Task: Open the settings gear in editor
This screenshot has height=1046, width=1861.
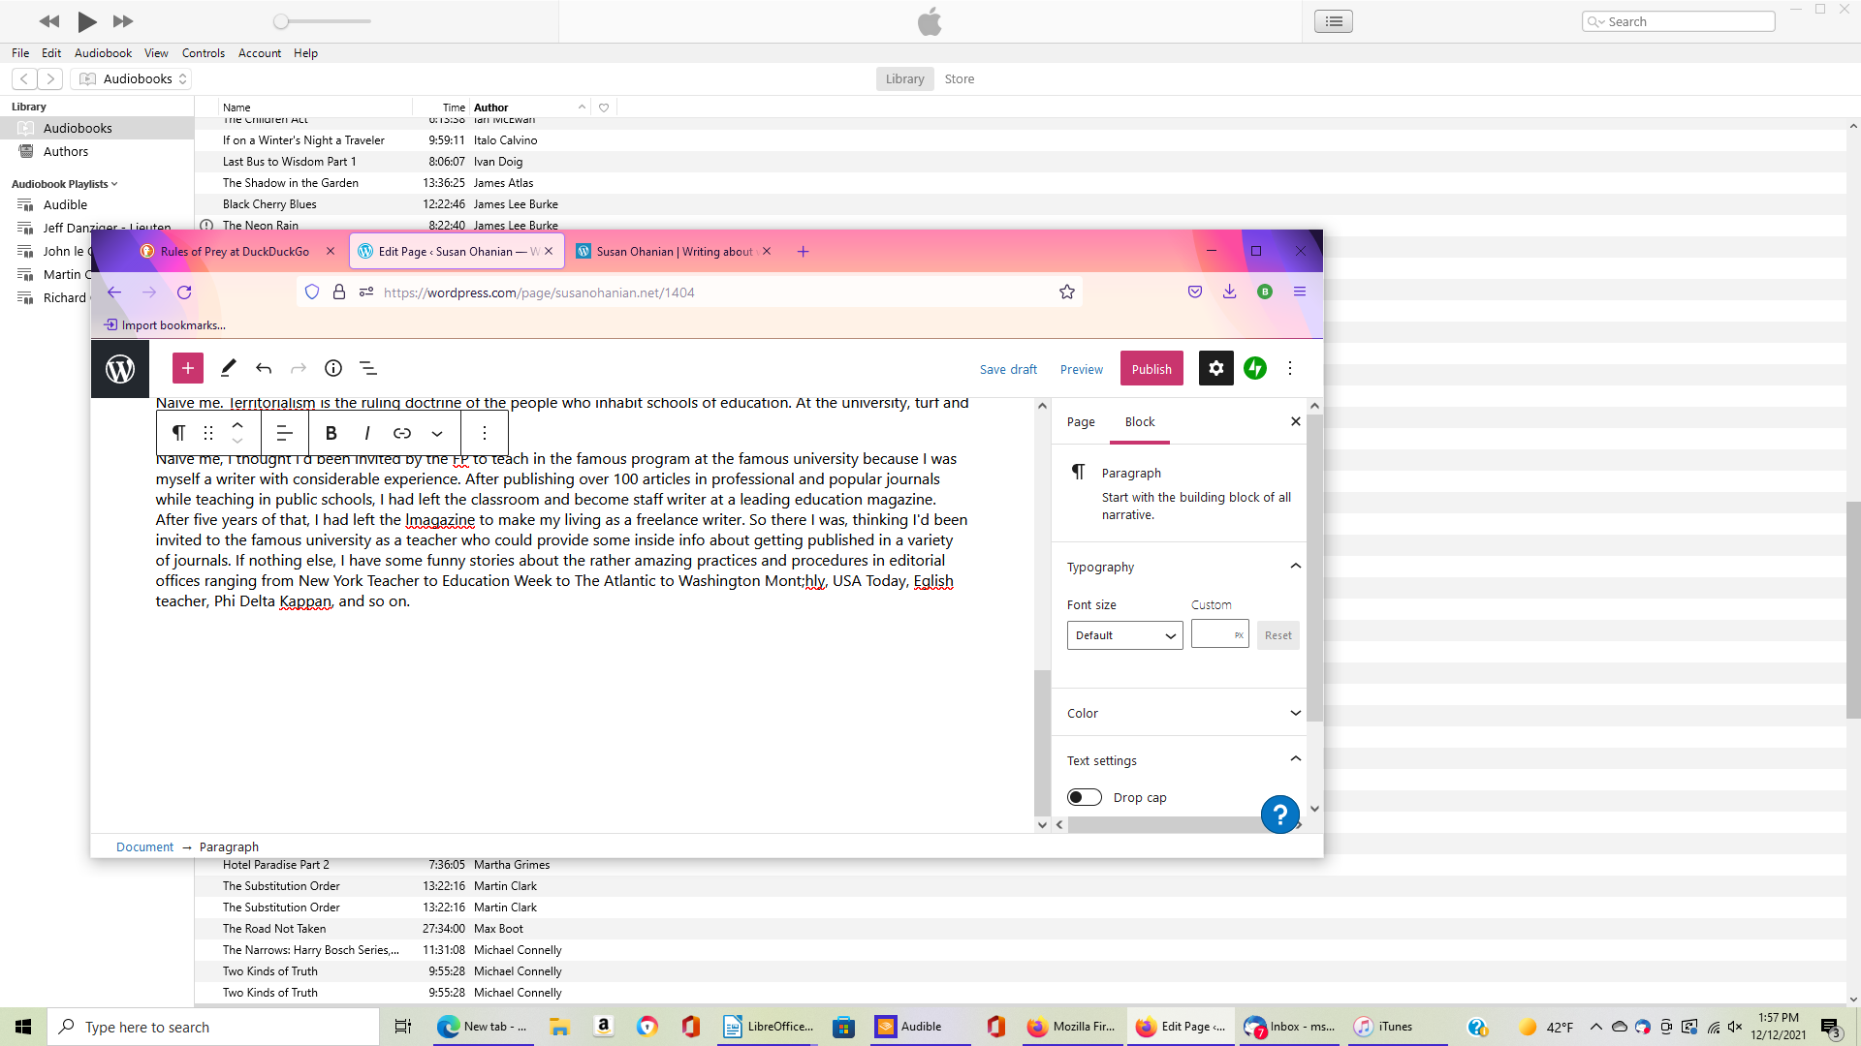Action: (1215, 368)
